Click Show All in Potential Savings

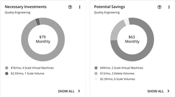pos(156,91)
